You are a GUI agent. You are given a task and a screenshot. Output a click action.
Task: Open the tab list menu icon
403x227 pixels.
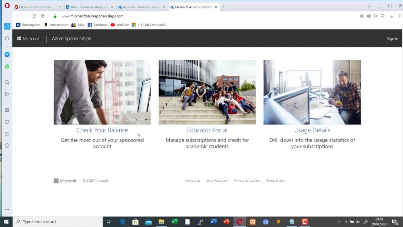click(369, 6)
